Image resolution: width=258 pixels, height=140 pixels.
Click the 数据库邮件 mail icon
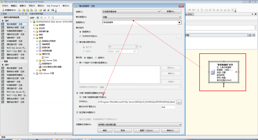[40, 64]
